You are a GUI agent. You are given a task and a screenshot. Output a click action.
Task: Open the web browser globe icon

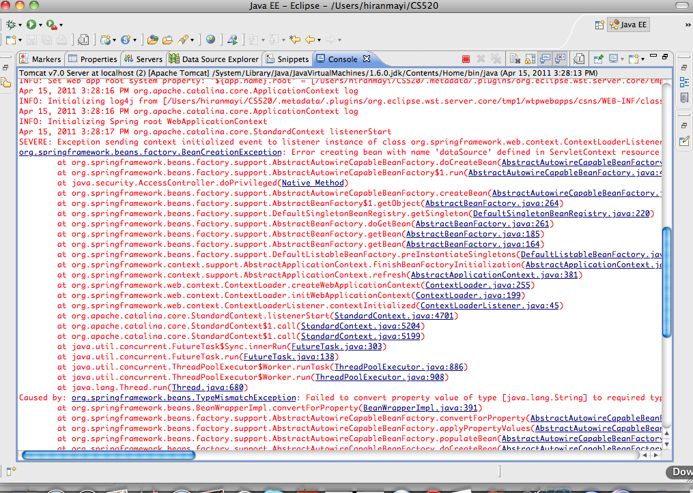point(210,40)
